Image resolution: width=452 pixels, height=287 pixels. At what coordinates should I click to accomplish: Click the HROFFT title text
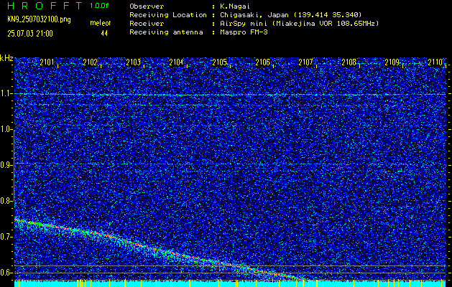click(x=45, y=6)
